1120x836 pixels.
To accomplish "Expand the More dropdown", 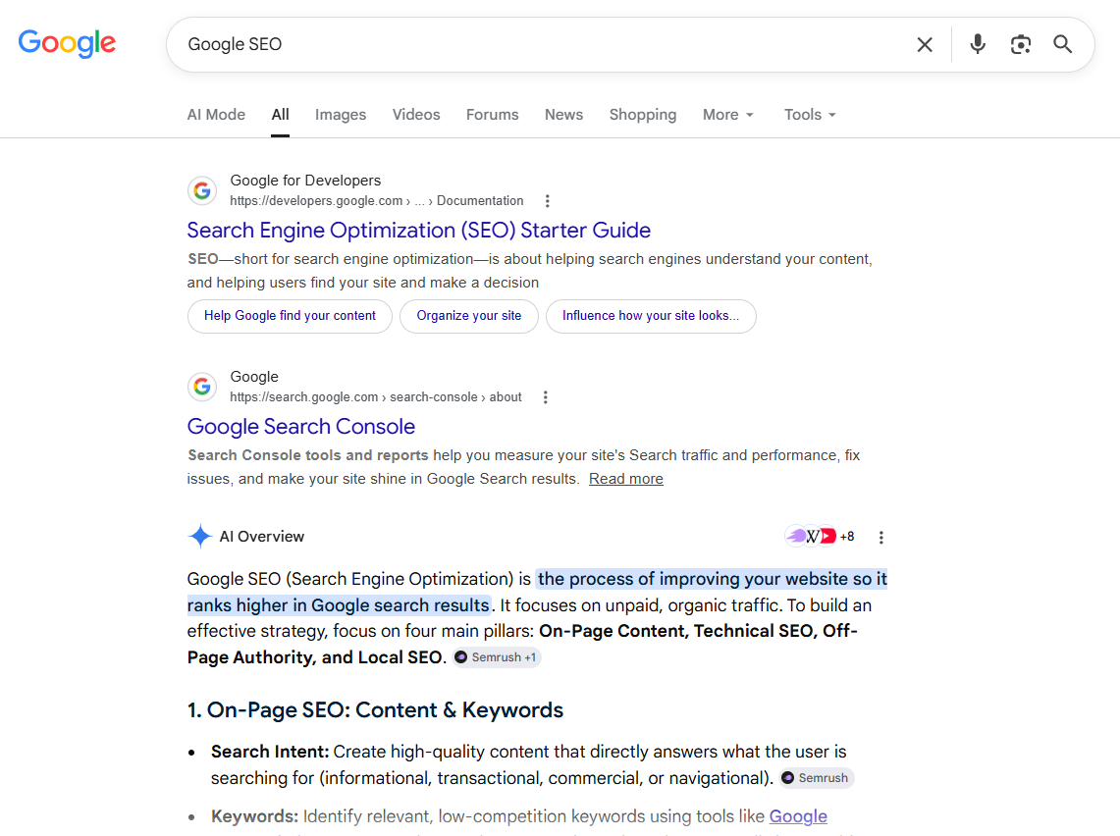I will (728, 115).
